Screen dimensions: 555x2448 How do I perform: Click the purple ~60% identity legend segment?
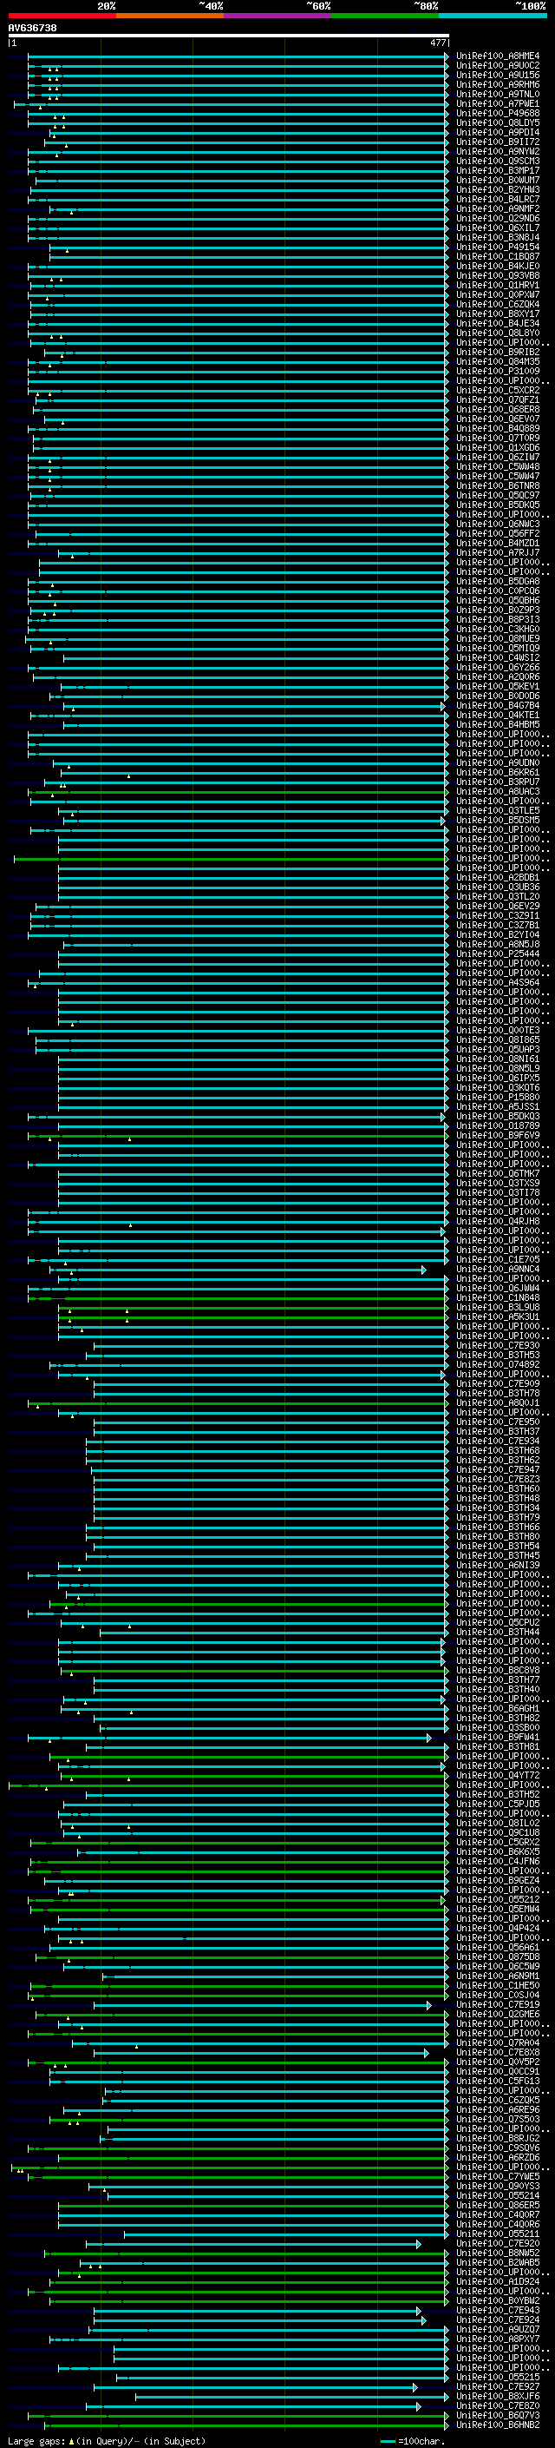point(278,16)
